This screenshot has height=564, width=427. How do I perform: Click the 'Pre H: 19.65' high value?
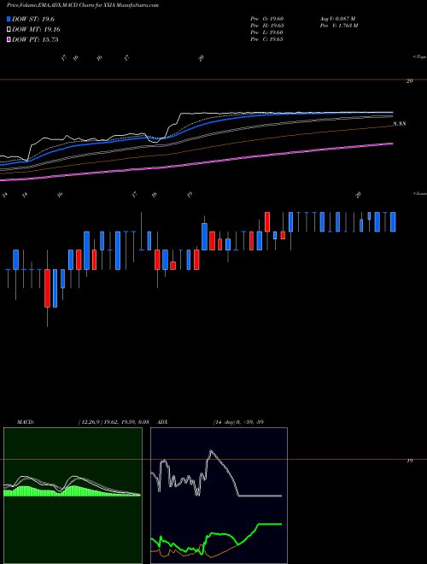click(x=267, y=26)
